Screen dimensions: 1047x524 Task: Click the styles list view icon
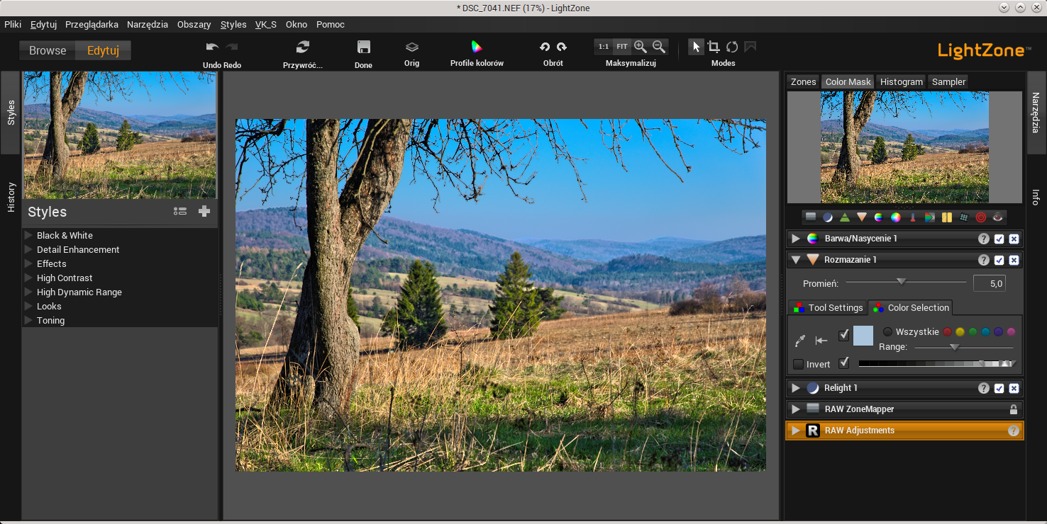tap(180, 211)
